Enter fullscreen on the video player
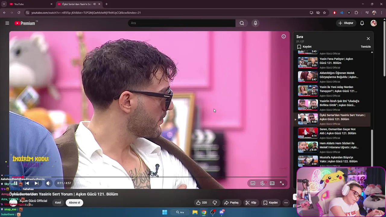The width and height of the screenshot is (386, 217). coord(282,183)
